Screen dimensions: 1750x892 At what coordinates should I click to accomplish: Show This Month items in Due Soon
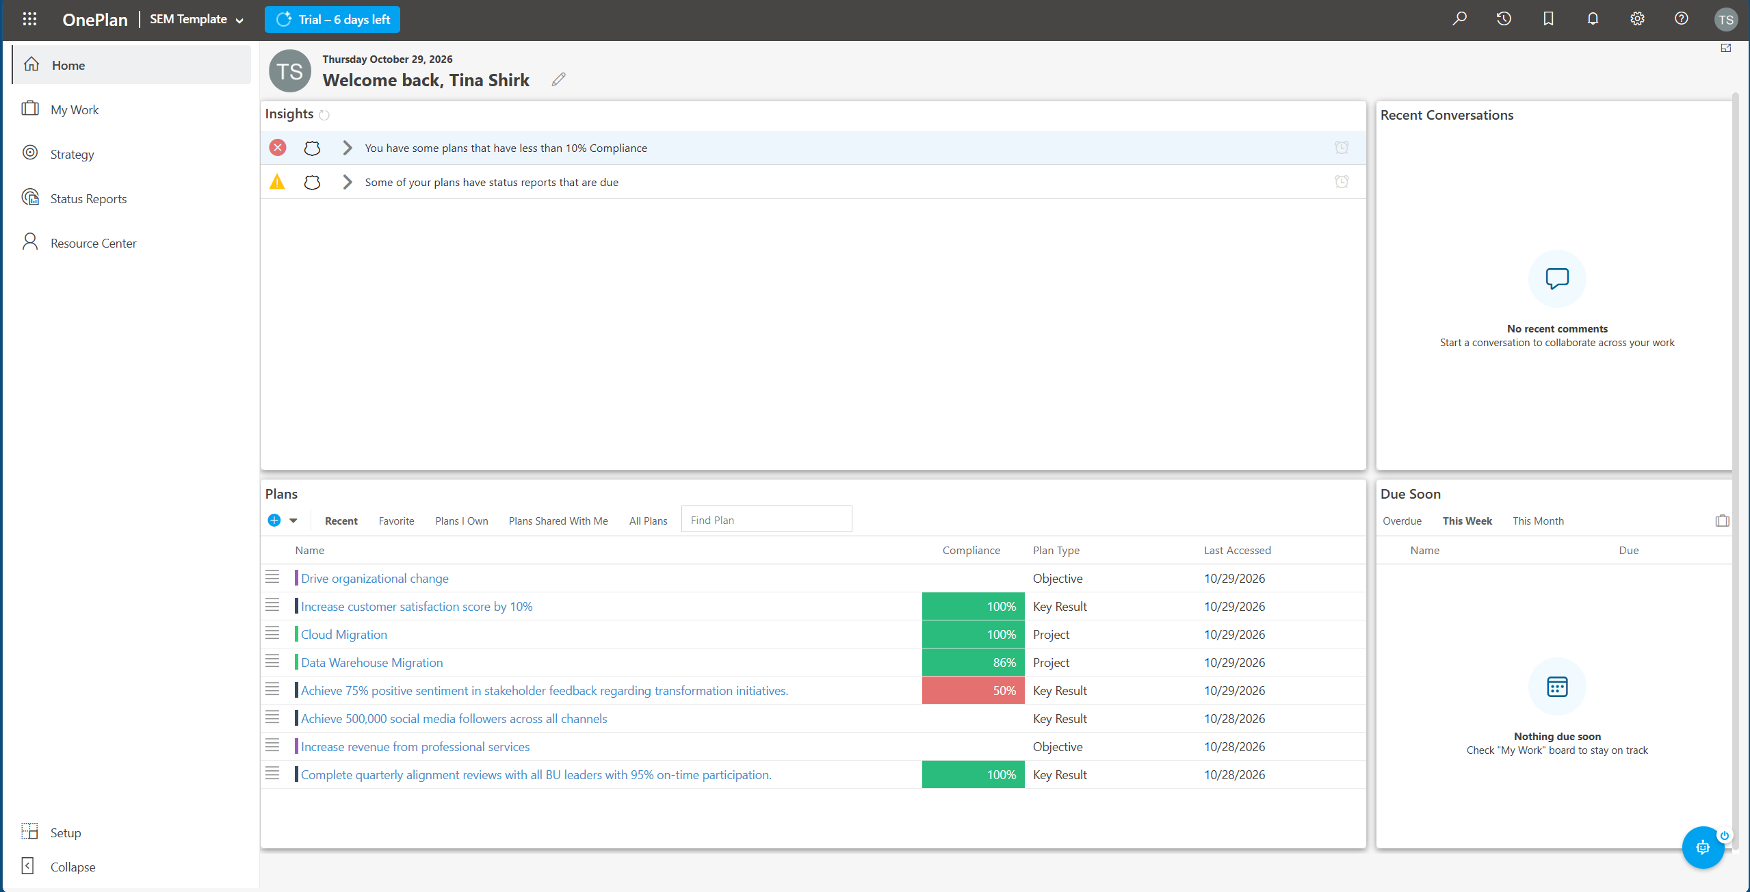coord(1538,521)
